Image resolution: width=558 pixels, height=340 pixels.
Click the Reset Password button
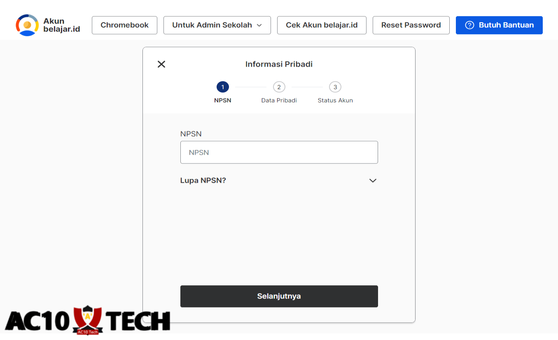coord(411,25)
